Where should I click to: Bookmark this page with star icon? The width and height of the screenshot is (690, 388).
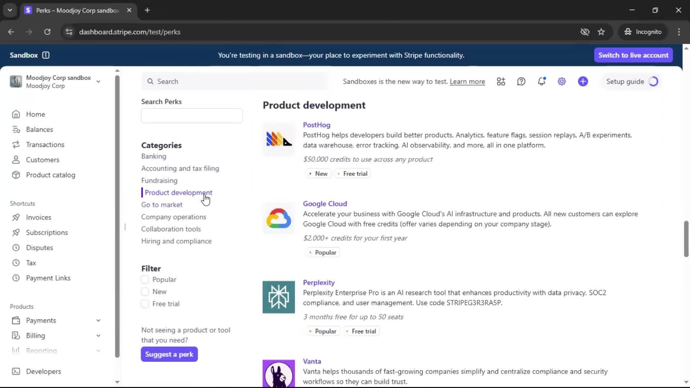pyautogui.click(x=601, y=32)
